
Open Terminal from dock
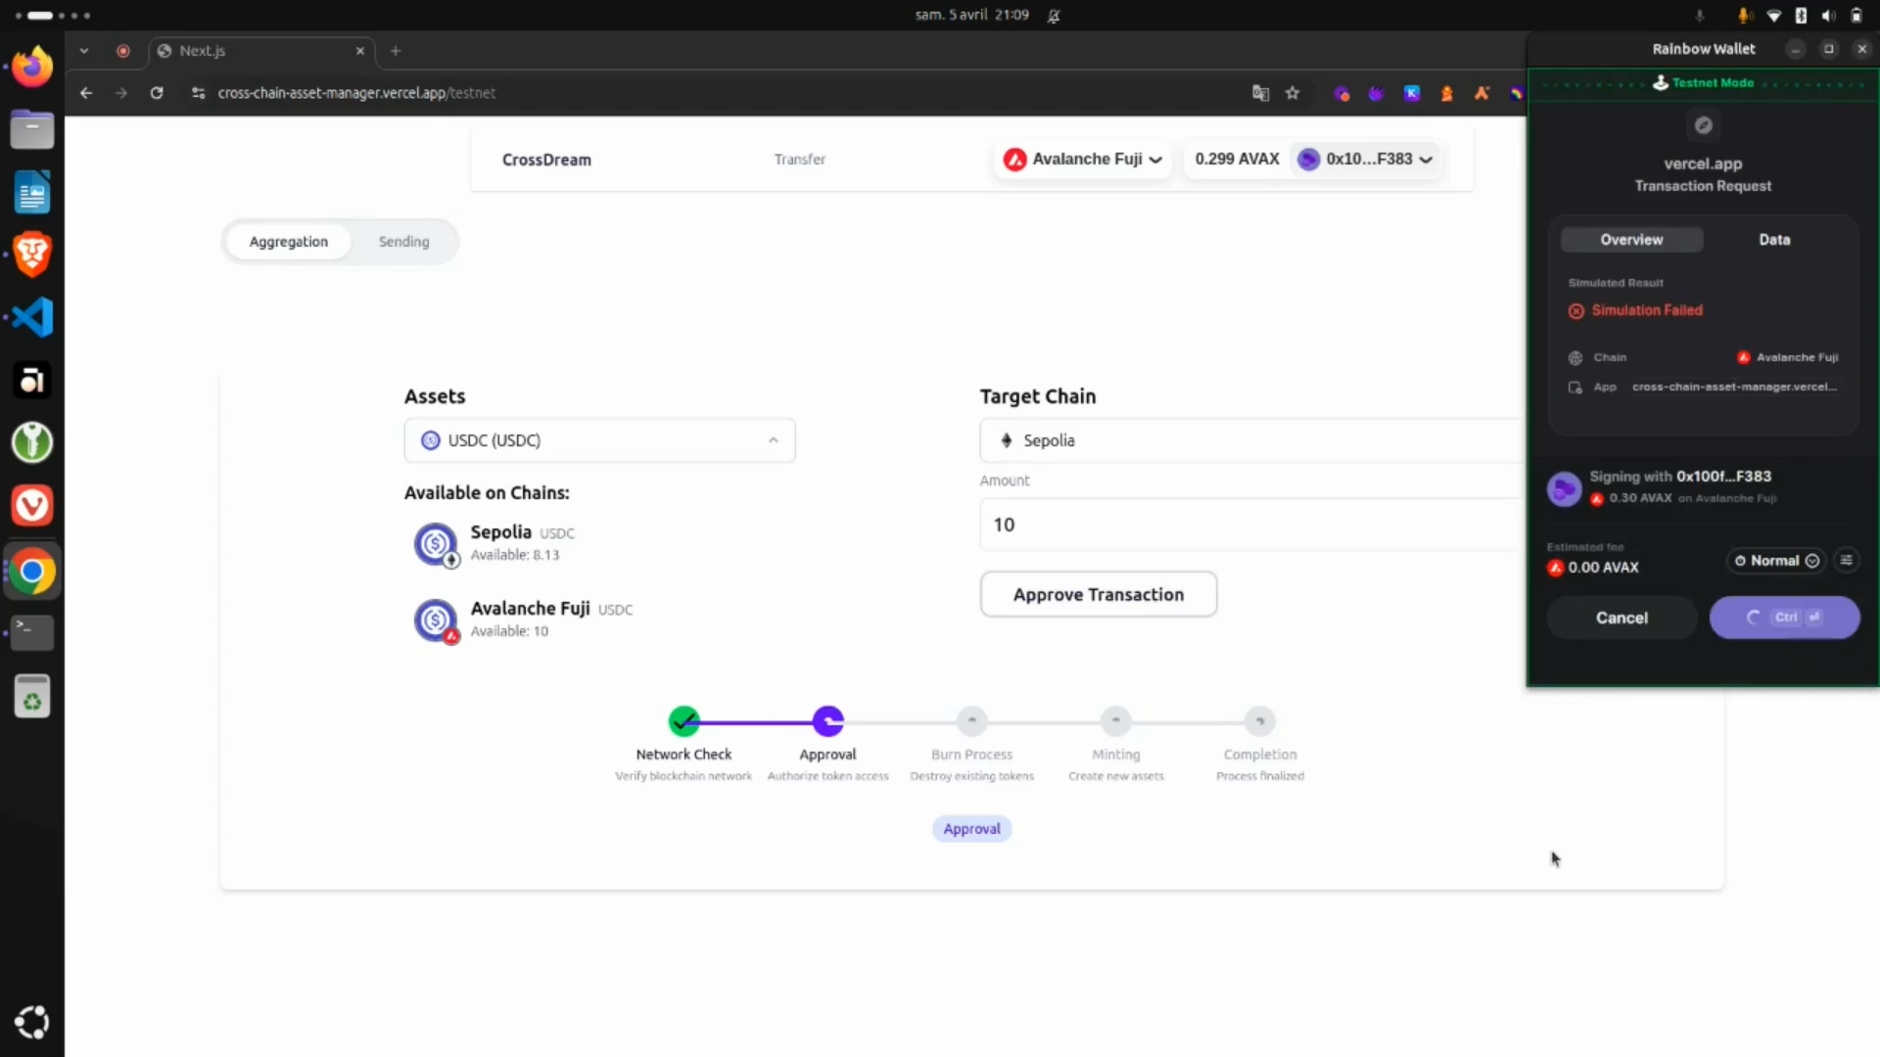click(32, 632)
